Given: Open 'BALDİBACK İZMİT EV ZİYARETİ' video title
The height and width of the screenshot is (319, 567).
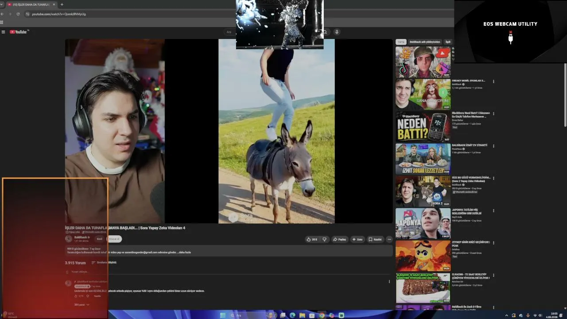Looking at the screenshot, I should pyautogui.click(x=470, y=145).
